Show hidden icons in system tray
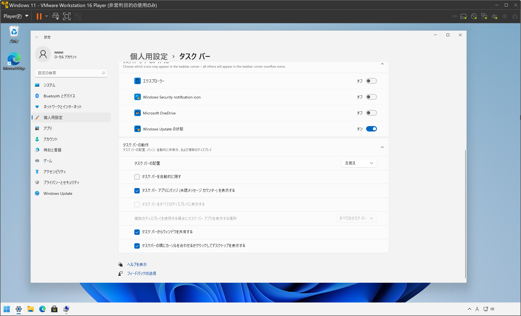The width and height of the screenshot is (521, 316). [470, 309]
